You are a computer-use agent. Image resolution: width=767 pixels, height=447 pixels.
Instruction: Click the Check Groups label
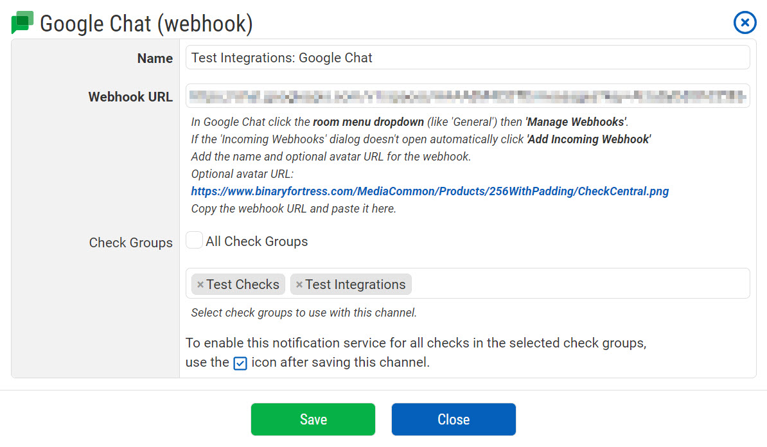point(131,243)
